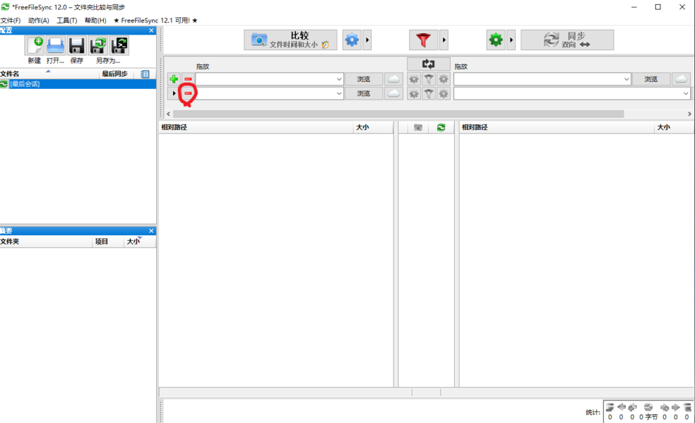Sort configurations by 最后同步 column

(x=115, y=74)
